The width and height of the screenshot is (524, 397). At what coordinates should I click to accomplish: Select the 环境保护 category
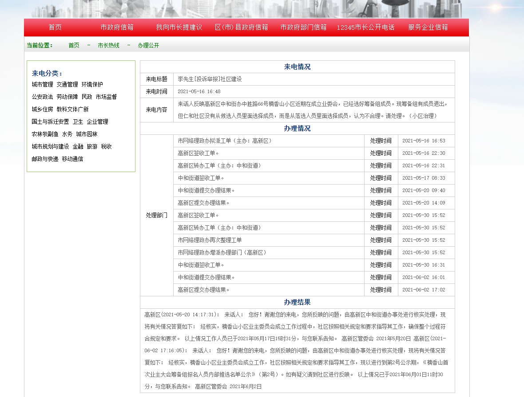click(92, 84)
